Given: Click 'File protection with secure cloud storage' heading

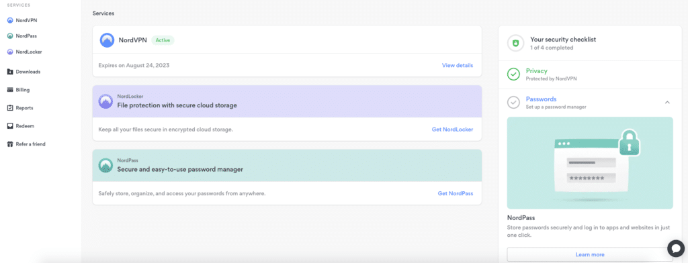Looking at the screenshot, I should [177, 105].
